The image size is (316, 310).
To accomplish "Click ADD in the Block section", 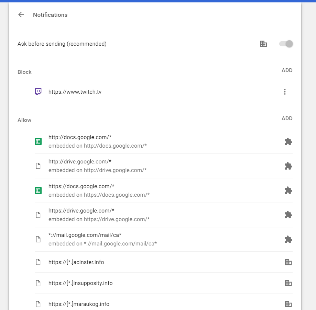I will click(x=287, y=70).
